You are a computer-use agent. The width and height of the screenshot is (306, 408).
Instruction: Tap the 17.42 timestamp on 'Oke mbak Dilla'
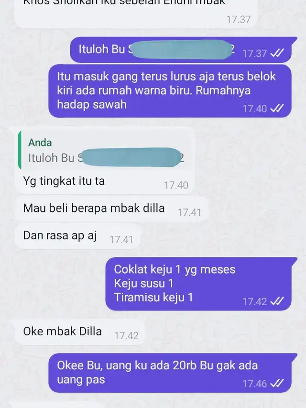(126, 336)
